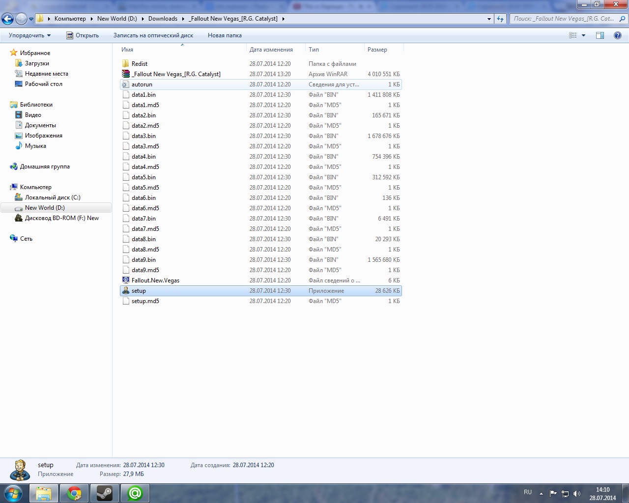Open the Видео library

click(x=33, y=115)
